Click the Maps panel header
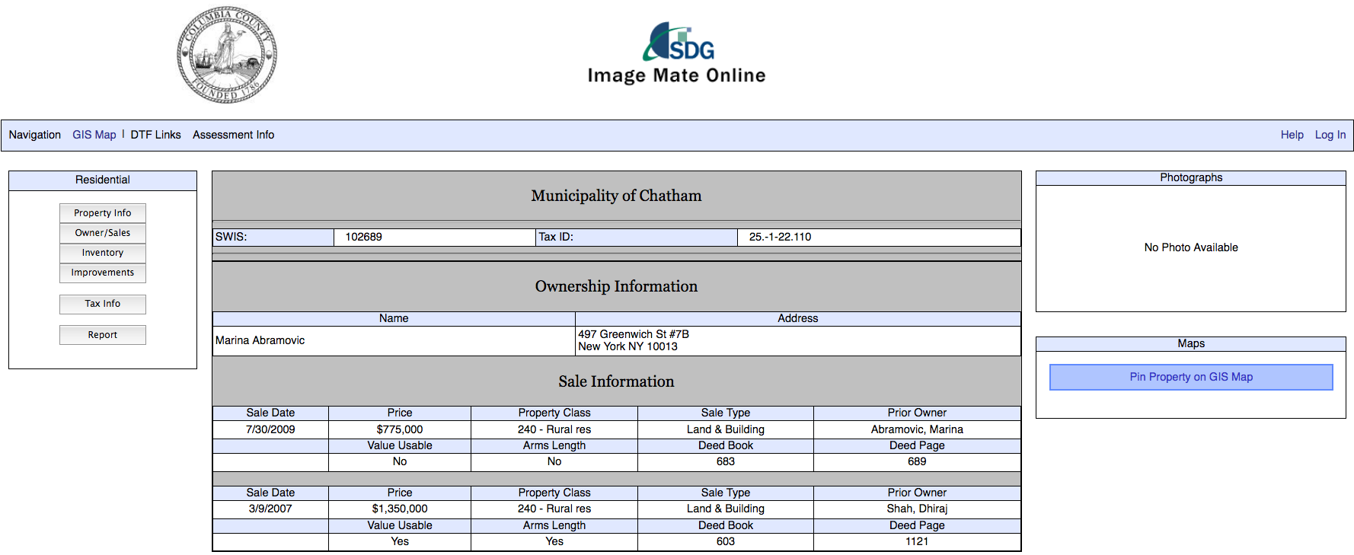The height and width of the screenshot is (555, 1354). (x=1191, y=343)
